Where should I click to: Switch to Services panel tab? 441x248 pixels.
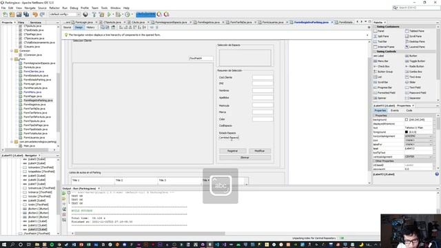point(36,23)
